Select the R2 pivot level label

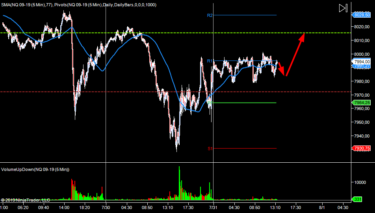click(x=210, y=15)
